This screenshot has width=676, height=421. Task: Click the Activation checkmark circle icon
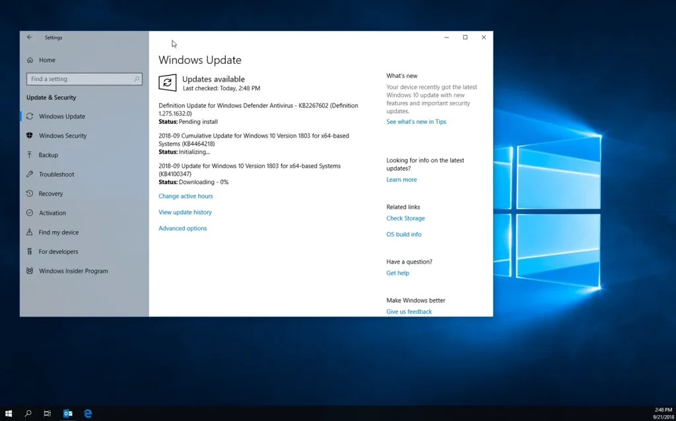click(30, 213)
